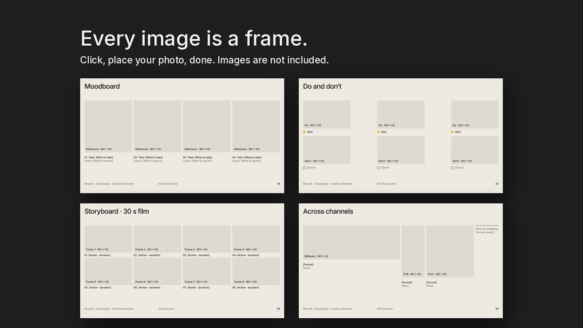Select the [Format] label under the 9:16 placeholder

pyautogui.click(x=407, y=282)
